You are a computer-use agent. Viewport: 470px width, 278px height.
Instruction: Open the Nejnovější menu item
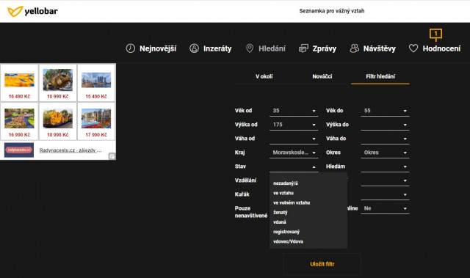158,48
